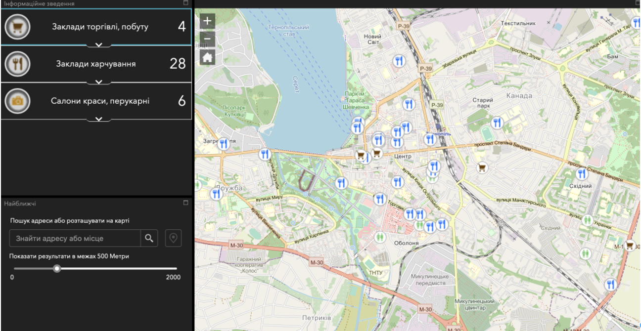Click the address search input field
Image resolution: width=641 pixels, height=331 pixels.
tap(75, 238)
